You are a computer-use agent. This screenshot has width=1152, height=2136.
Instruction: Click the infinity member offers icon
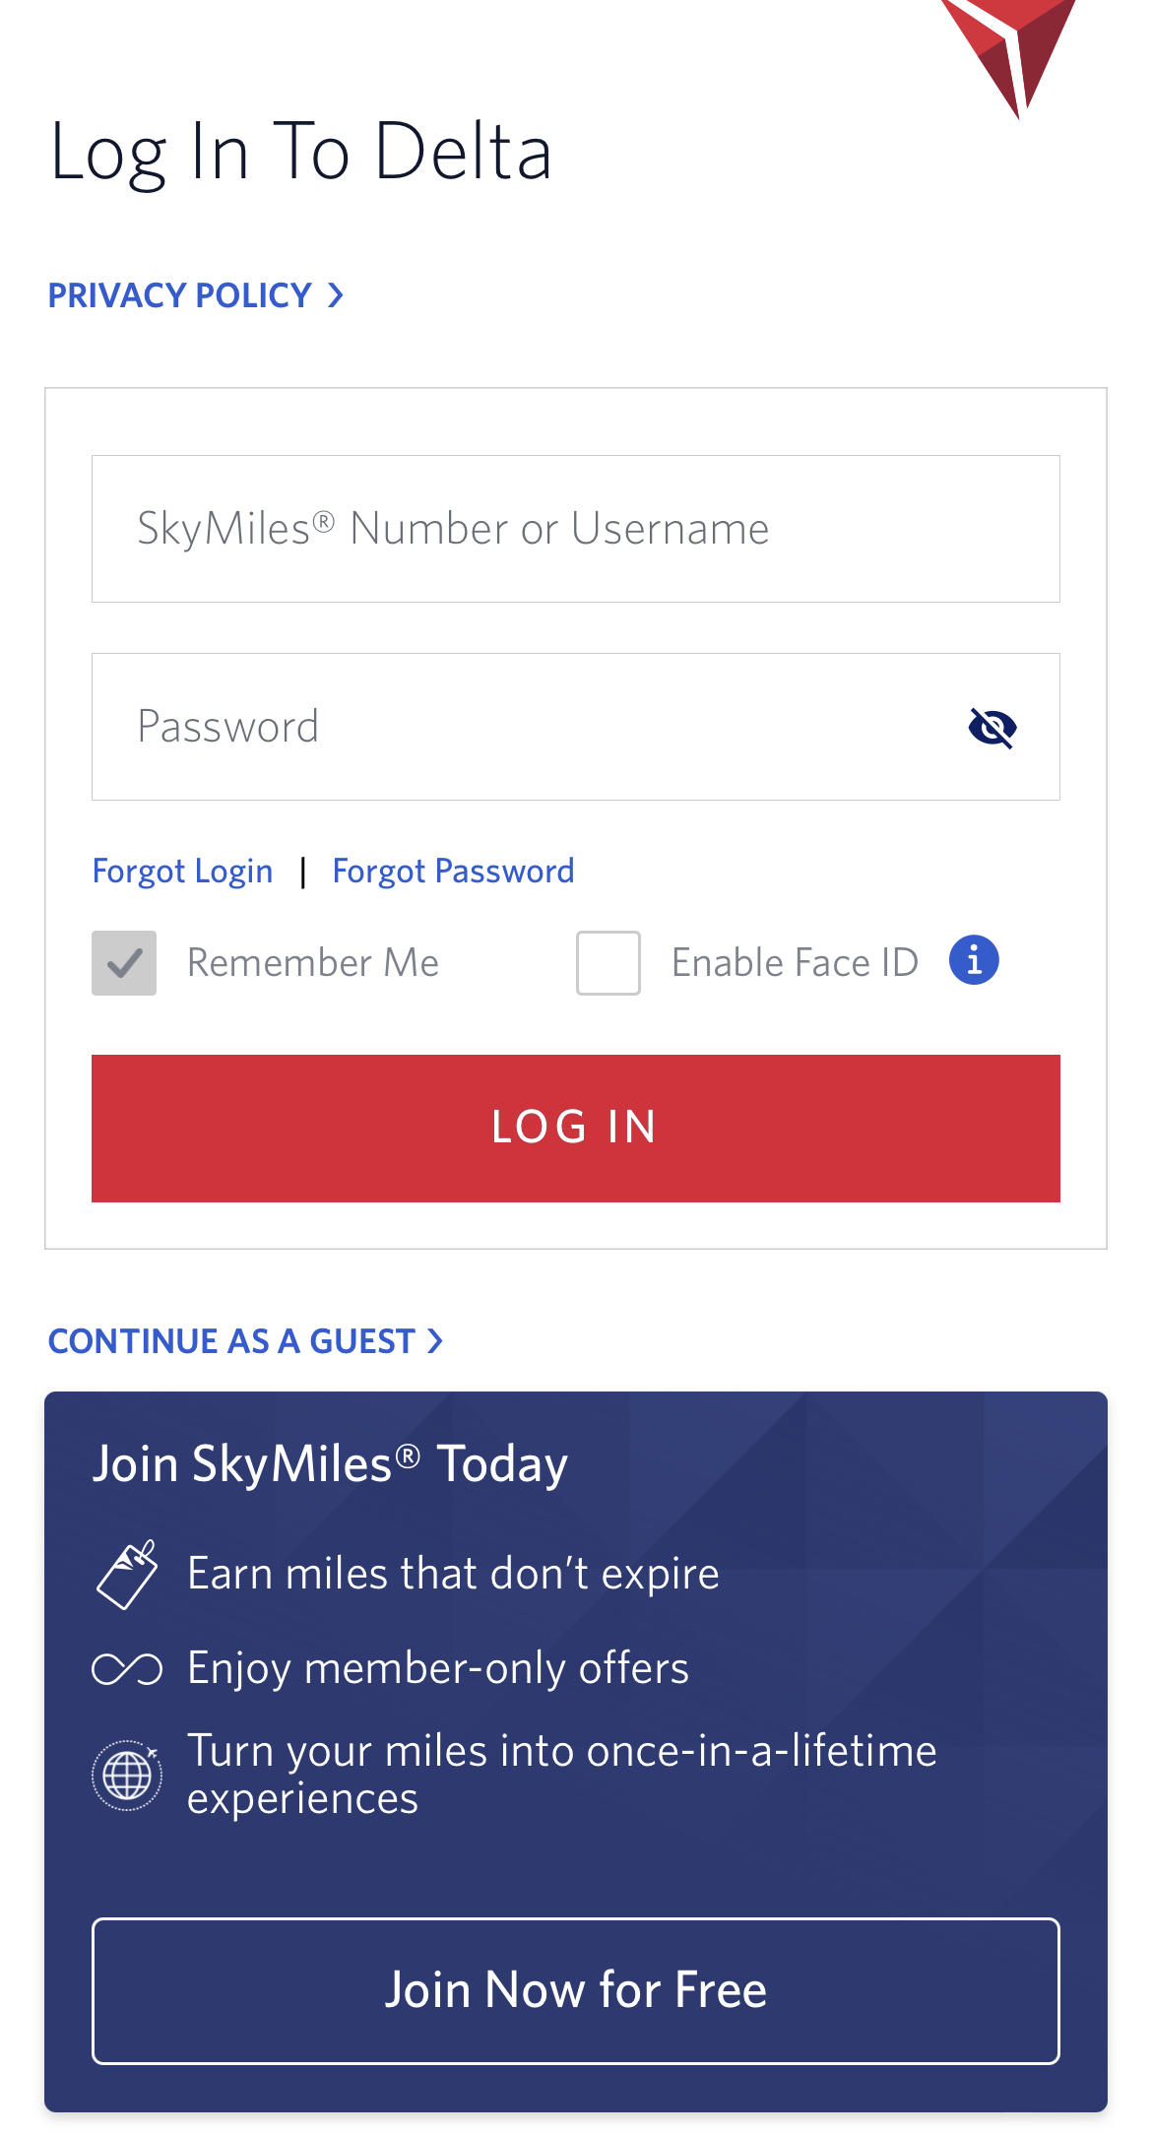pos(127,1669)
